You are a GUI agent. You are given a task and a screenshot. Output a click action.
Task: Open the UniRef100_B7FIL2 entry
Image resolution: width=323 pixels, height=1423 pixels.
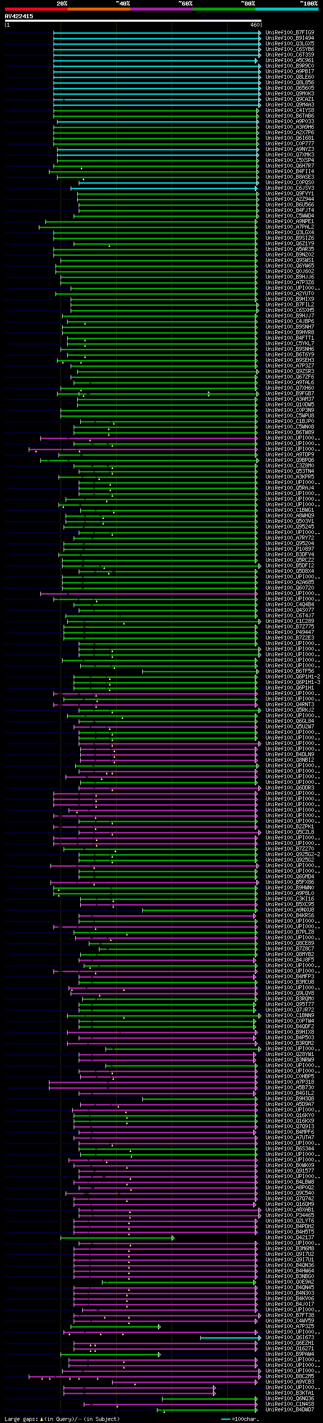click(289, 304)
